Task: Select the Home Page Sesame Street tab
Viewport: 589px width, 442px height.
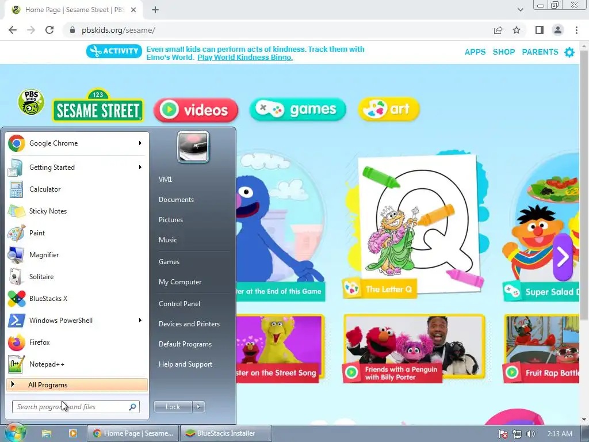Action: (74, 10)
